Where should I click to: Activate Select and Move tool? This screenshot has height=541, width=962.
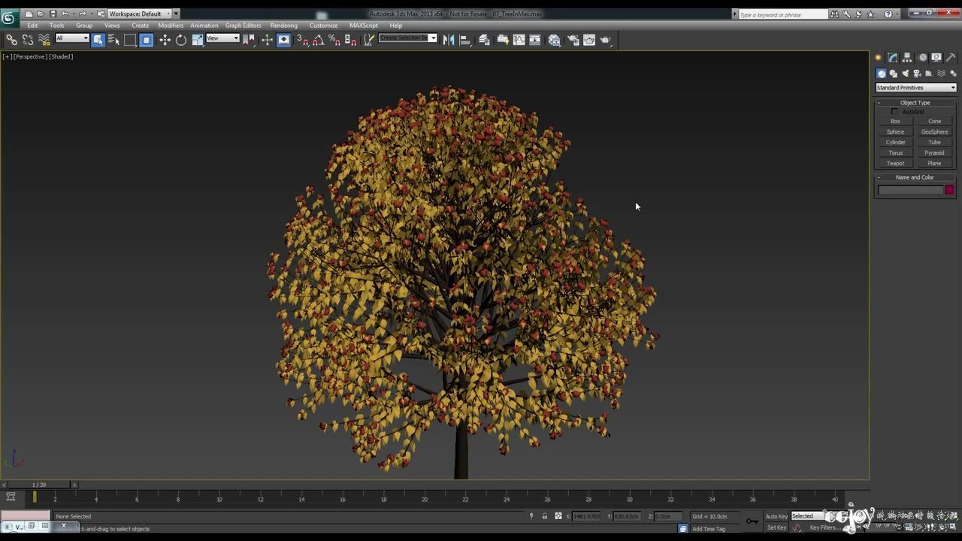click(x=165, y=40)
